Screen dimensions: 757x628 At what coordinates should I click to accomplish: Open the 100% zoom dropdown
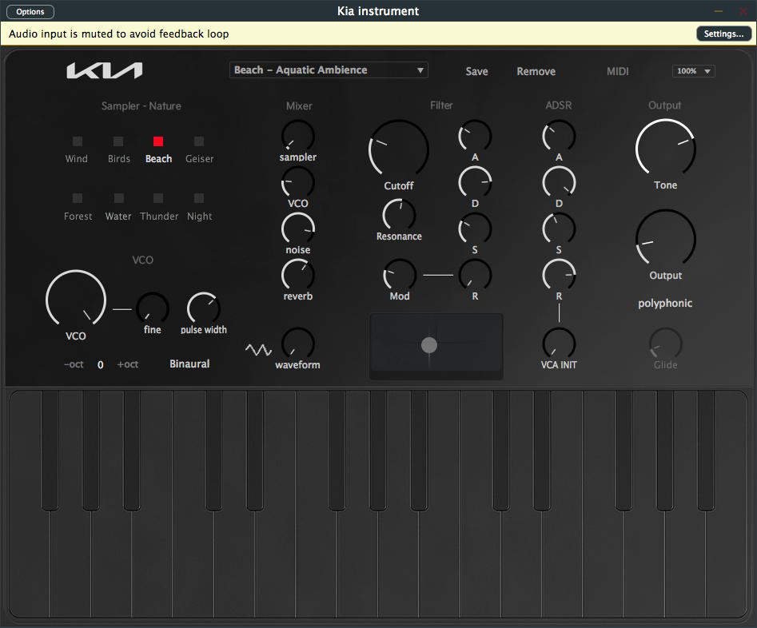(693, 71)
